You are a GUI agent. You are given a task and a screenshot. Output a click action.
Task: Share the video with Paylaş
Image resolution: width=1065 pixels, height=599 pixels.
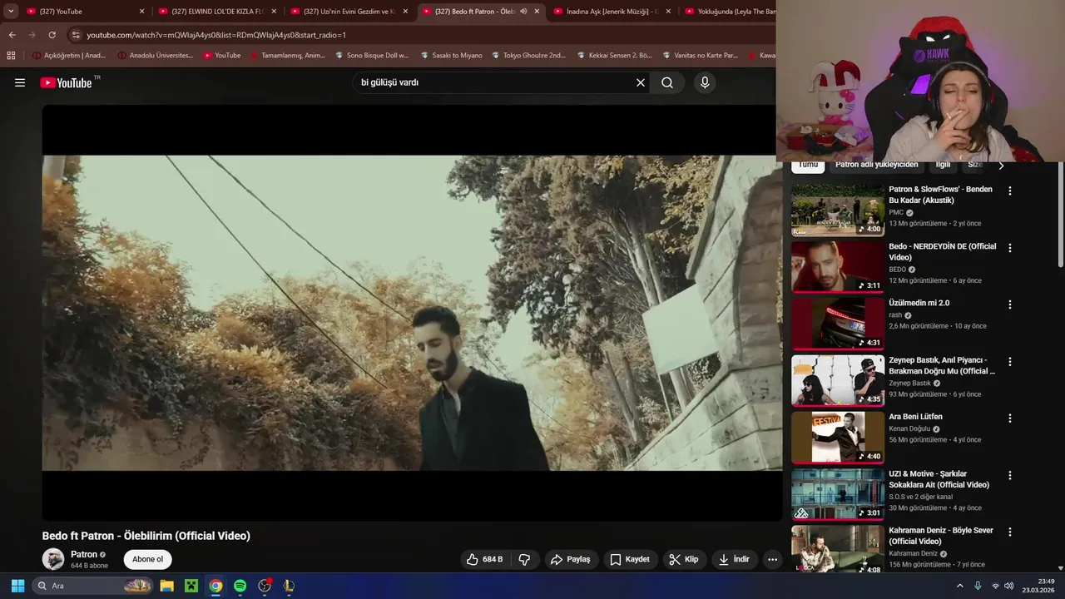pyautogui.click(x=570, y=559)
